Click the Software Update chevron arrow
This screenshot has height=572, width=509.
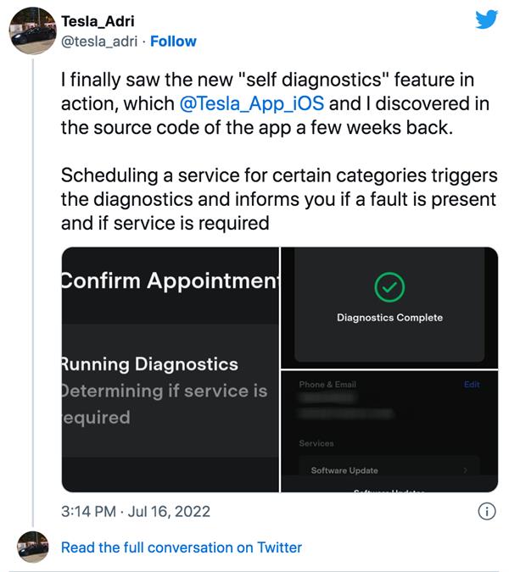463,470
